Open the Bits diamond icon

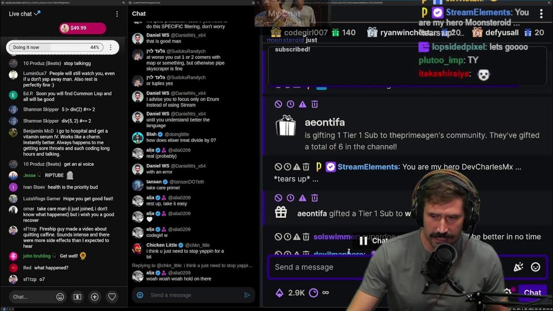point(280,293)
